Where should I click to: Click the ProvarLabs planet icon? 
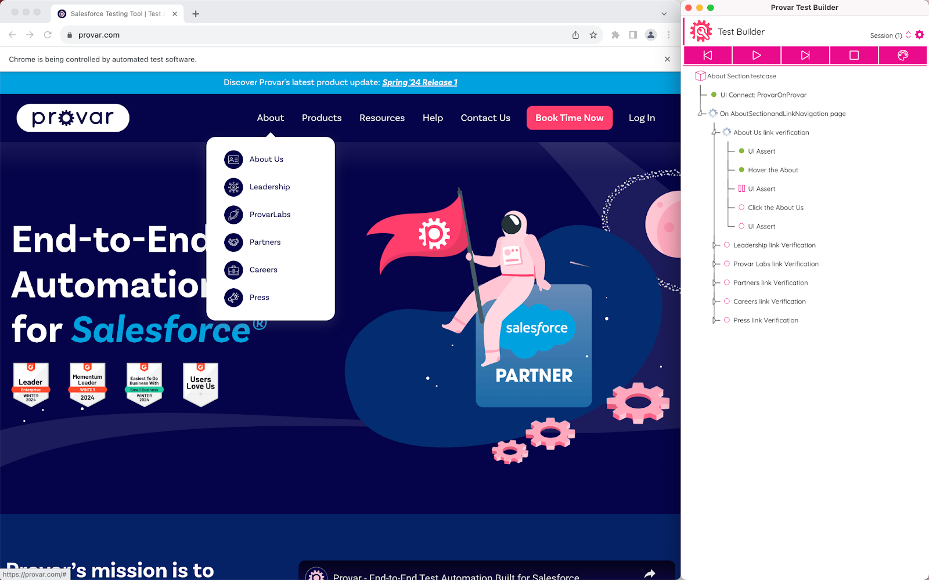233,215
